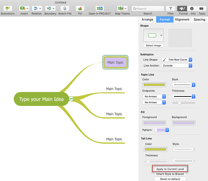Click the Tail Line Thickness slider
The height and width of the screenshot is (181, 208).
click(155, 161)
